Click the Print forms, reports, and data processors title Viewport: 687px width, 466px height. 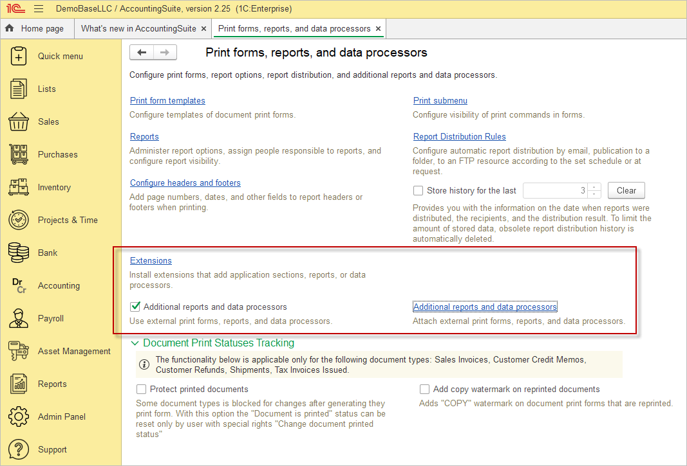pos(316,53)
